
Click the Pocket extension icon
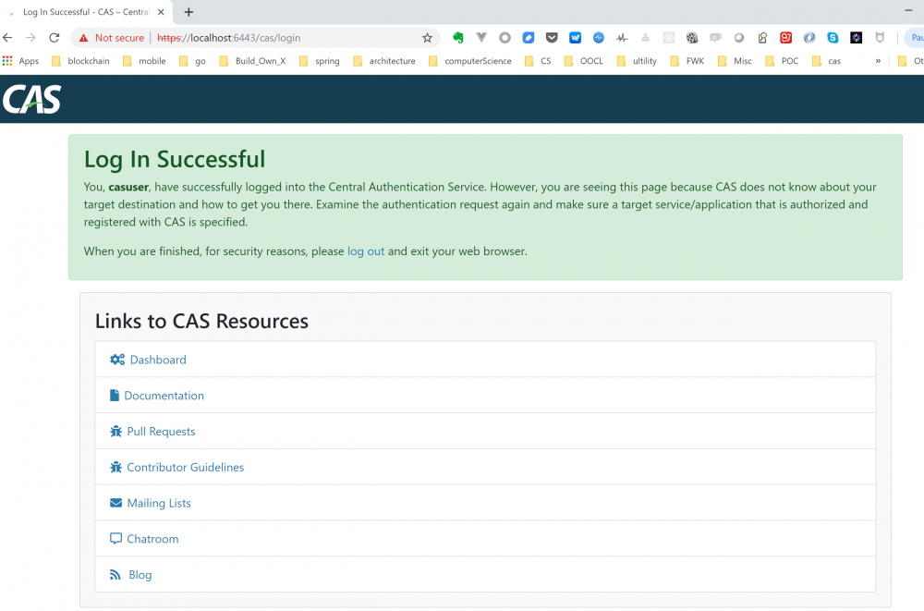point(552,38)
